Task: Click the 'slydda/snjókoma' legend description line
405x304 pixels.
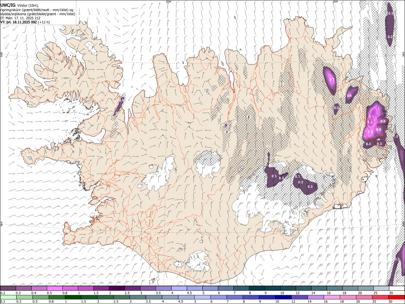Action: 38,14
